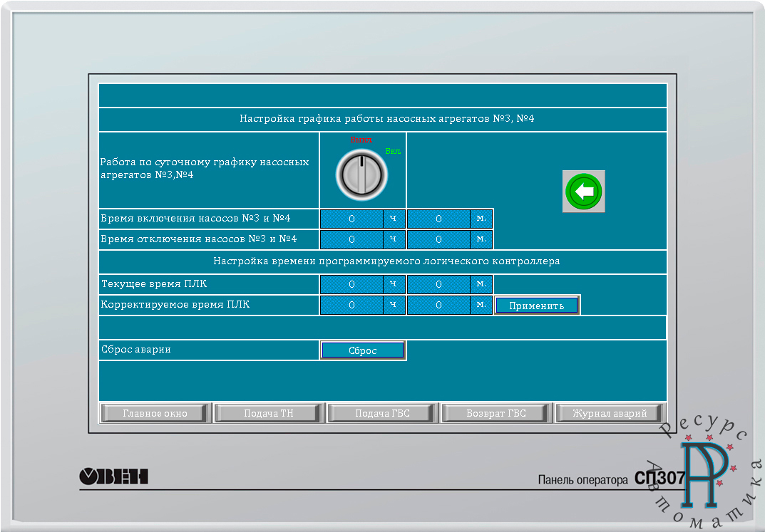The image size is (765, 532).
Task: Click the ОВЕН logo
Action: (x=113, y=476)
